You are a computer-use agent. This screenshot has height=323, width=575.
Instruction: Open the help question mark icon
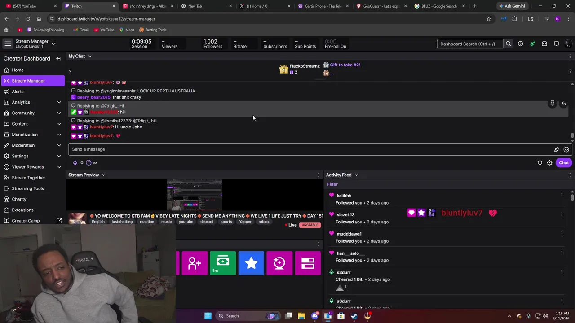point(520,44)
